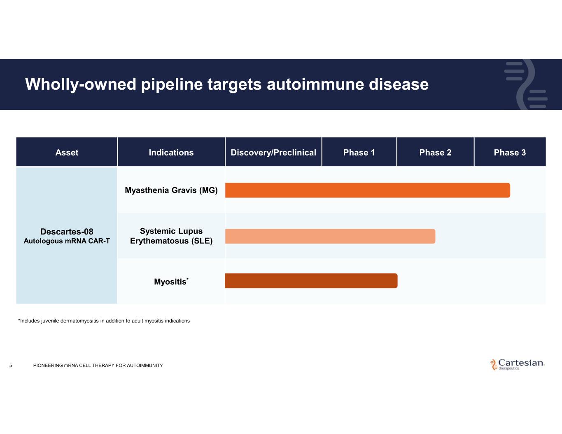This screenshot has height=434, width=562.
Task: Select the Myasthenia Gravis (MG) label
Action: point(171,190)
